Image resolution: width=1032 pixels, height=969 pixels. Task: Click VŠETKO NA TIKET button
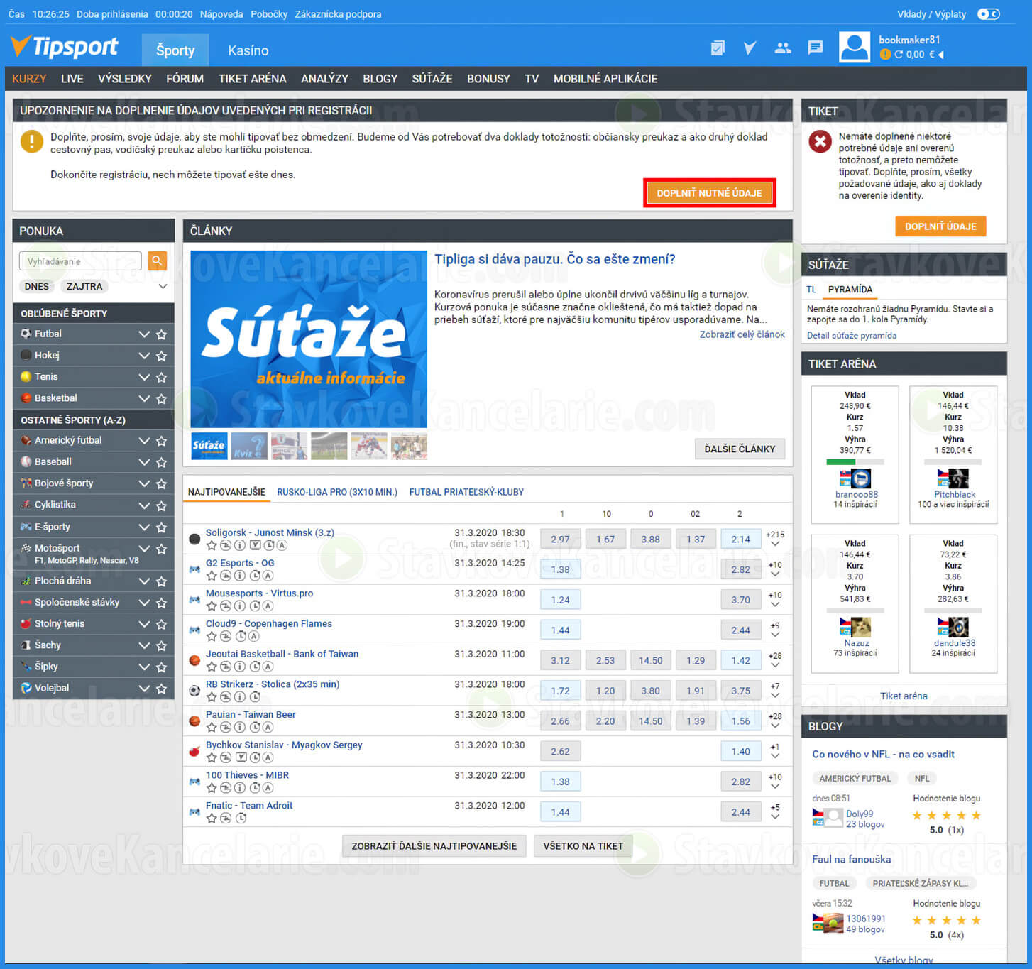click(x=583, y=846)
